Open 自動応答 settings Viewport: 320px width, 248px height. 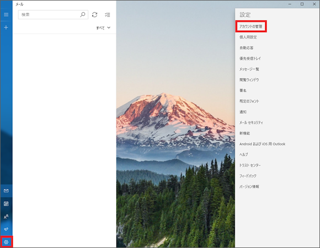click(x=246, y=48)
